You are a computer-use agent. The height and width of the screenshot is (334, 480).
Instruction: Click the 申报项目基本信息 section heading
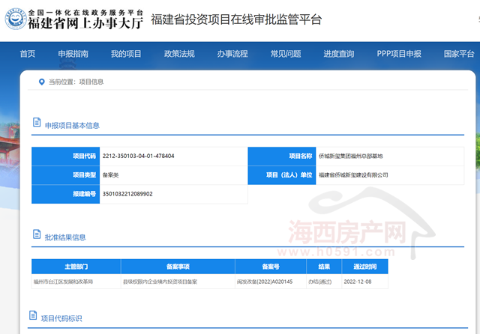pyautogui.click(x=72, y=126)
